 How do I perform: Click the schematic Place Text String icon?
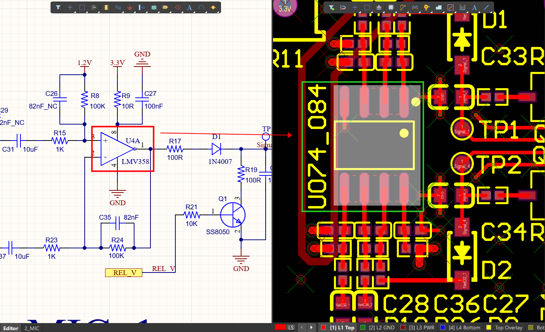[x=189, y=7]
